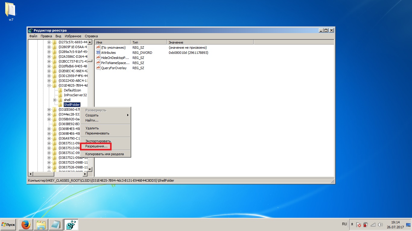Expand the {03022430-ABC4 key
The image size is (412, 231).
49,81
